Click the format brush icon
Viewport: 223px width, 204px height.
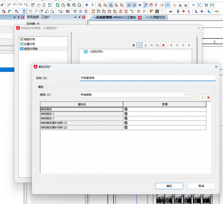[2, 5]
